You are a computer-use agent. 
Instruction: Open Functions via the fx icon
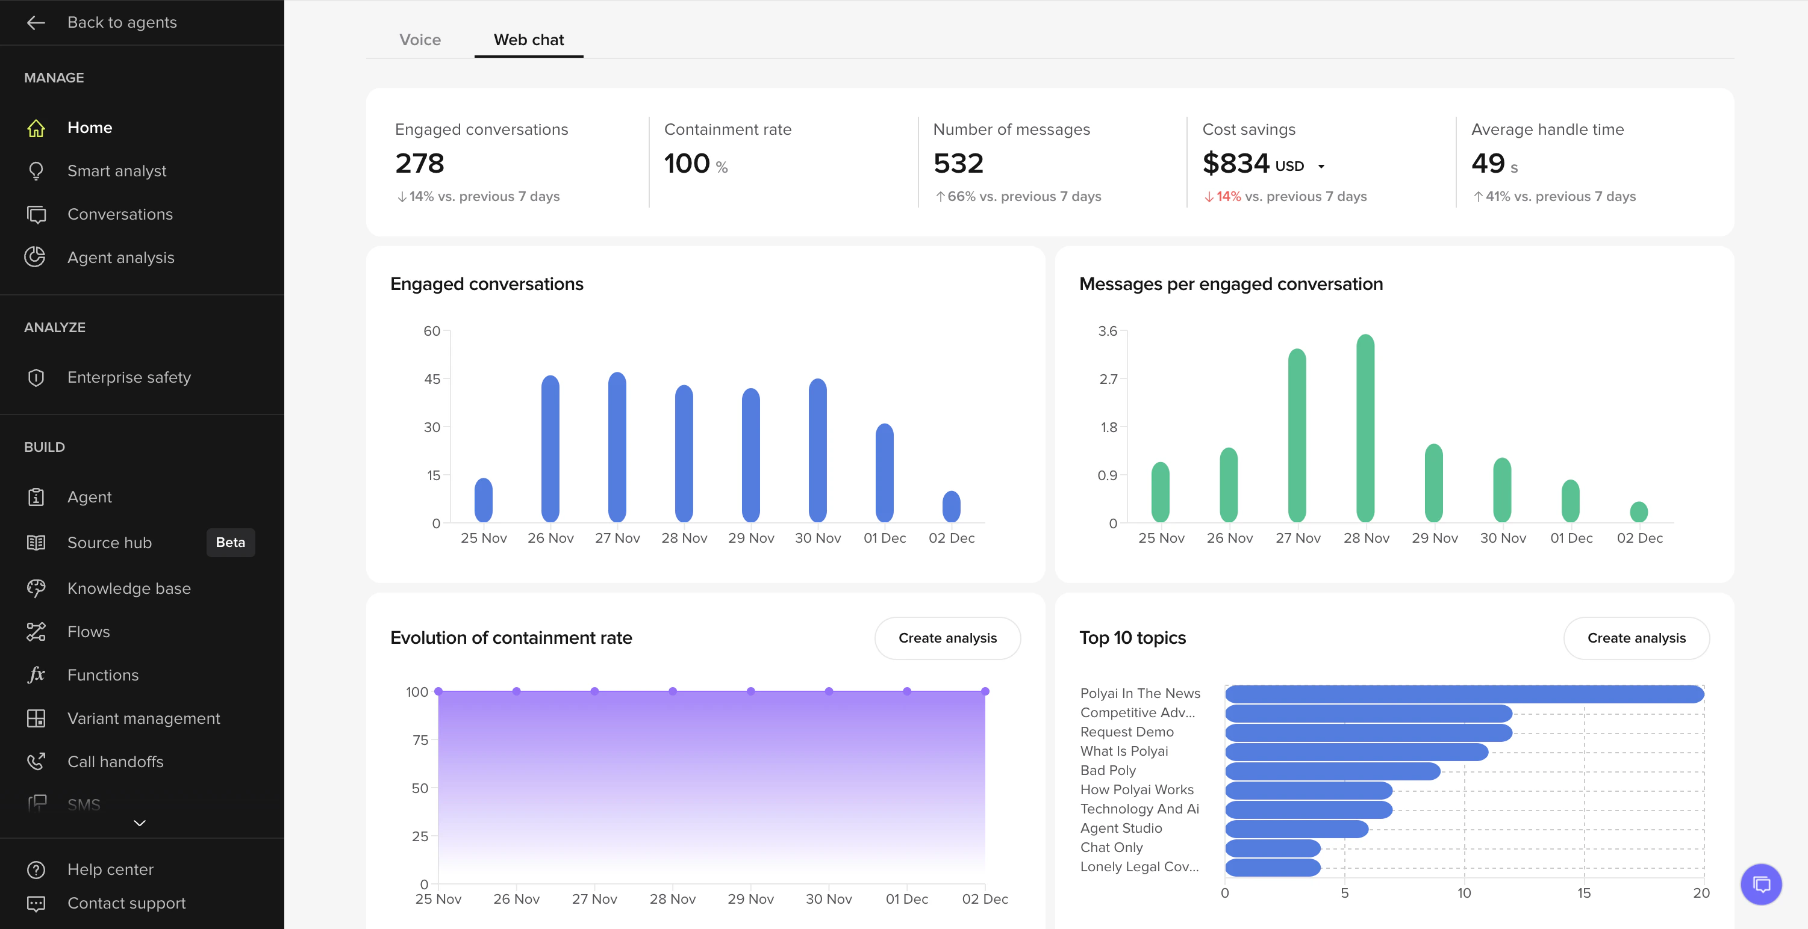[x=36, y=674]
